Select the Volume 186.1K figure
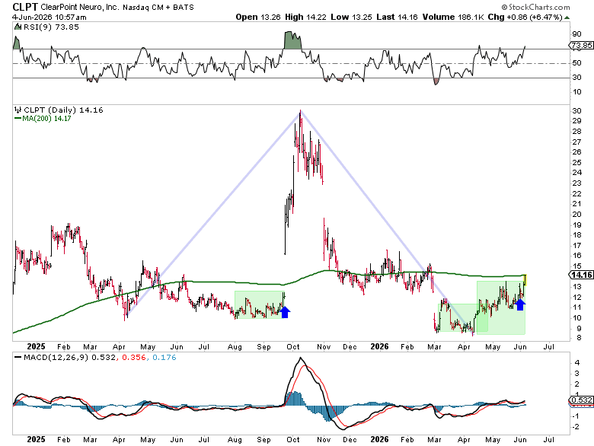Image resolution: width=594 pixels, height=446 pixels. click(453, 17)
